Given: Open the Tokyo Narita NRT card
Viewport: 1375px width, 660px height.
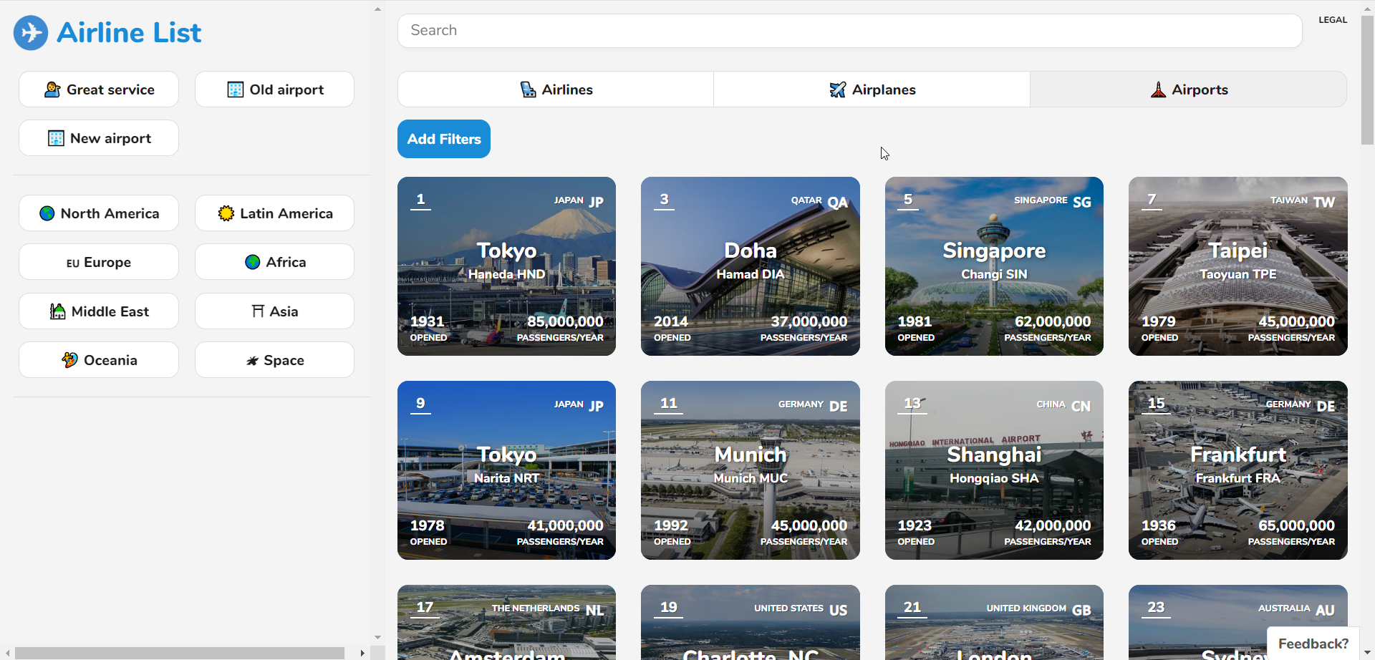Looking at the screenshot, I should point(506,470).
